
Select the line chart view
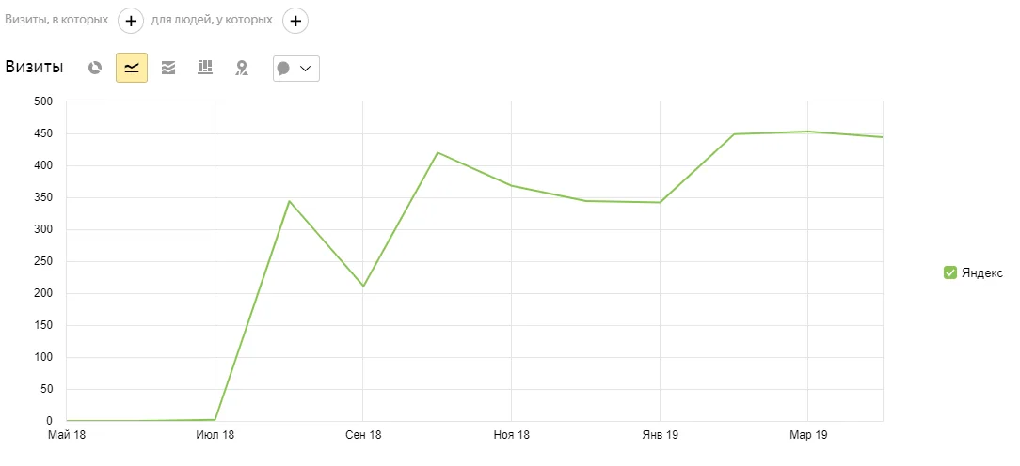click(132, 68)
